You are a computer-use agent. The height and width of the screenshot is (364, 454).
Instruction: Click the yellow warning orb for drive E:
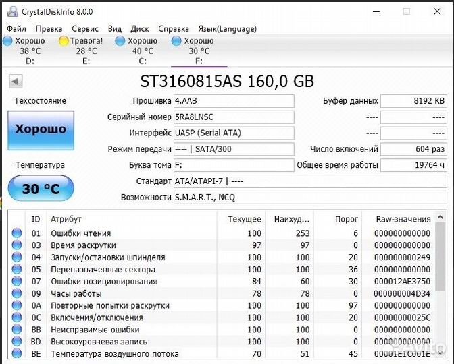point(63,41)
